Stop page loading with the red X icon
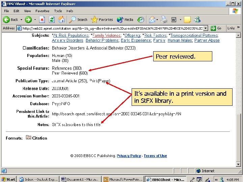243x182 pixels. click(x=42, y=20)
